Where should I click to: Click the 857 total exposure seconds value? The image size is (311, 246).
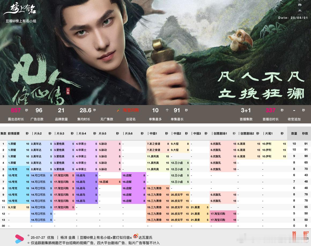16,110
